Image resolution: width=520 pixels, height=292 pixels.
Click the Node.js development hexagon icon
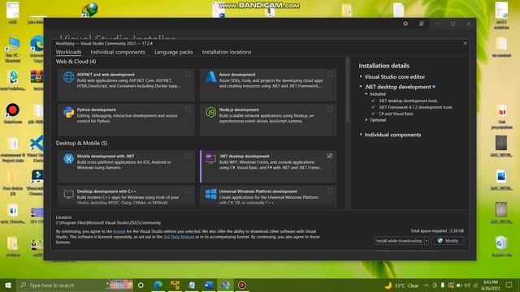click(211, 112)
